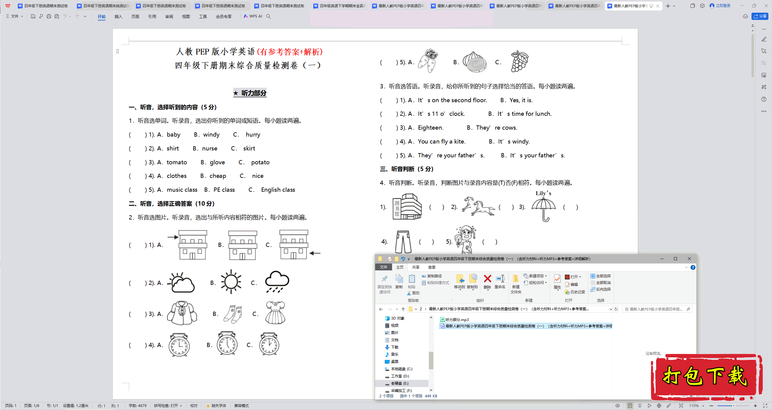Click the fit page icon beside zoom percentage
772x410 pixels.
[x=681, y=406]
